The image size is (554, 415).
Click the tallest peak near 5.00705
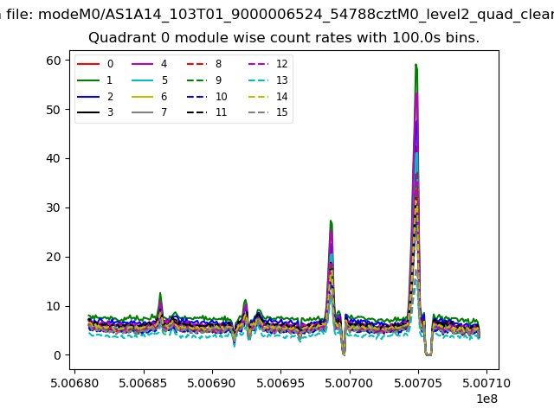[x=416, y=66]
